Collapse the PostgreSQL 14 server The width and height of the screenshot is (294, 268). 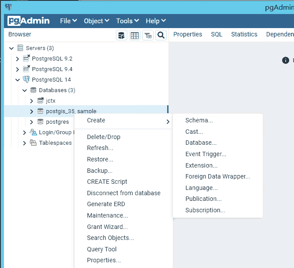[18, 80]
